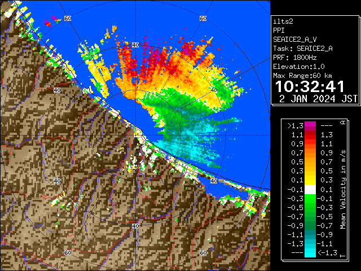Click the '40' range label on the southeast coastline
The height and width of the screenshot is (271, 361).
click(214, 181)
